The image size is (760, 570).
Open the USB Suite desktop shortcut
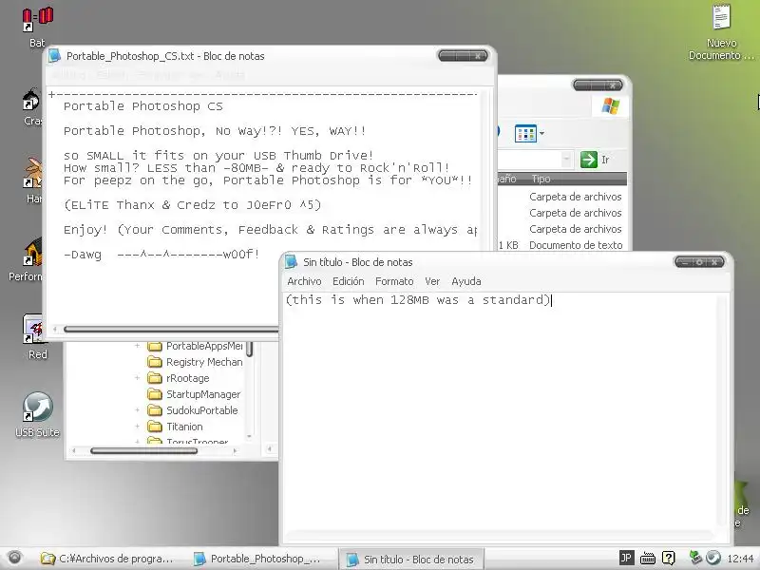tap(37, 408)
